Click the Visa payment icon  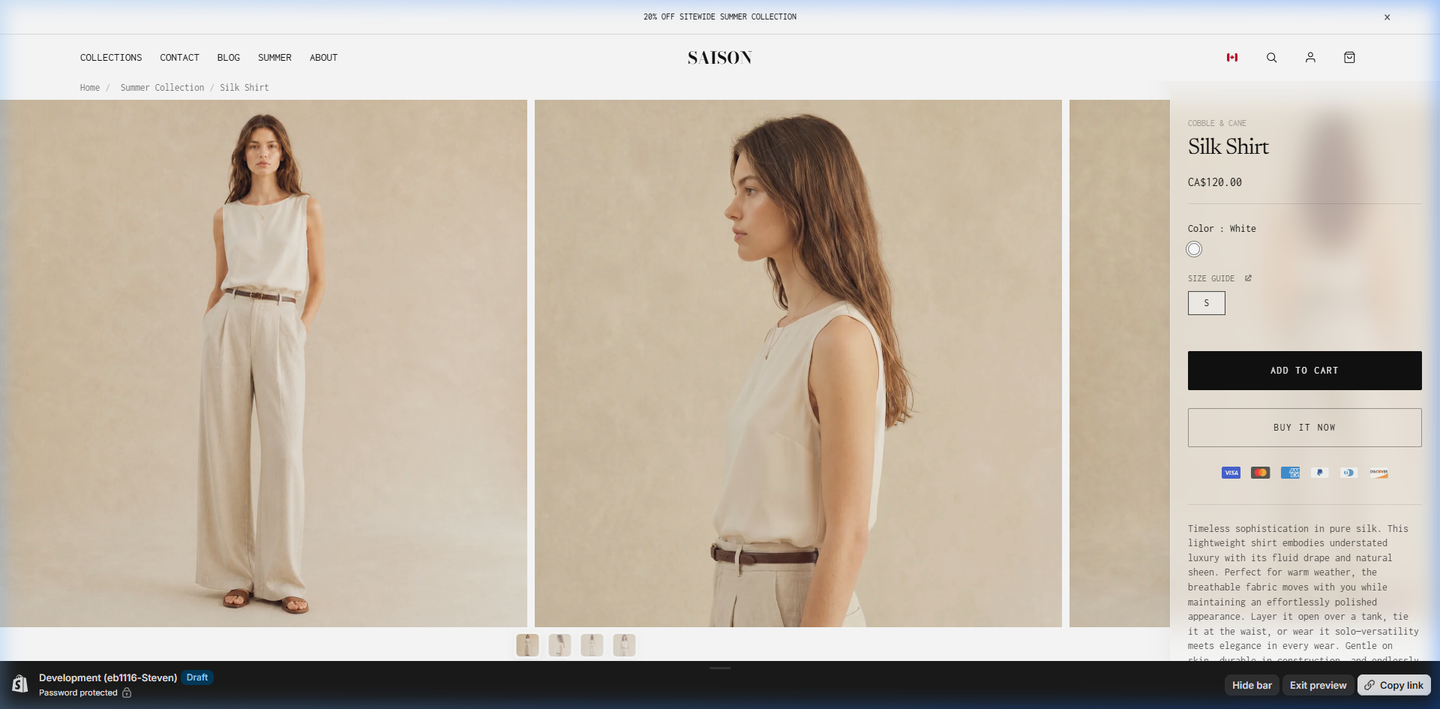click(1231, 473)
